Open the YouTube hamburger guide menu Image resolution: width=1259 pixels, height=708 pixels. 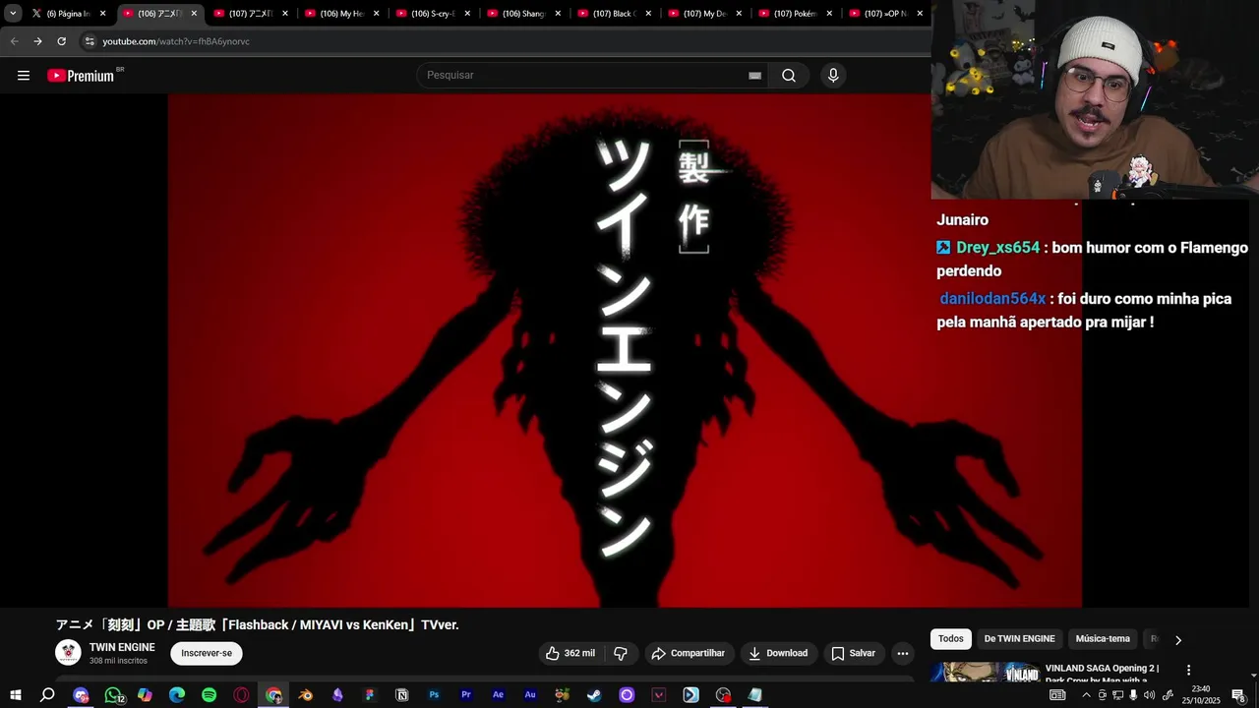24,76
